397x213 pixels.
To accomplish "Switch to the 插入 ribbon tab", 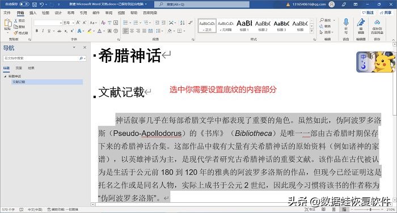I will 33,12.
